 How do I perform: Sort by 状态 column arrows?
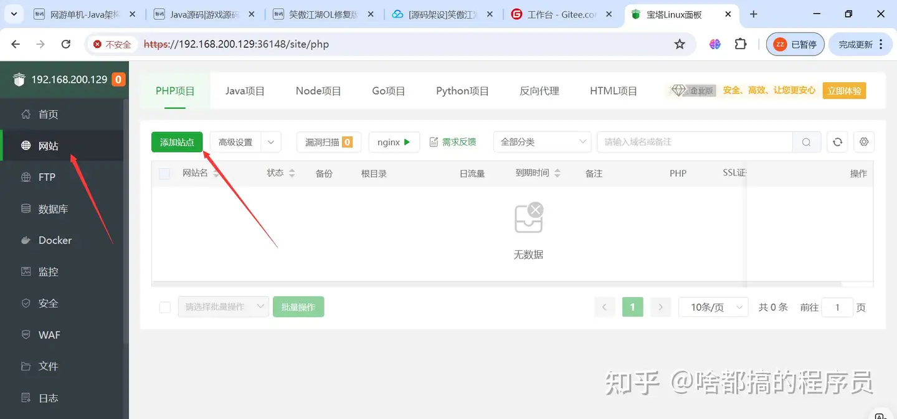[x=292, y=174]
